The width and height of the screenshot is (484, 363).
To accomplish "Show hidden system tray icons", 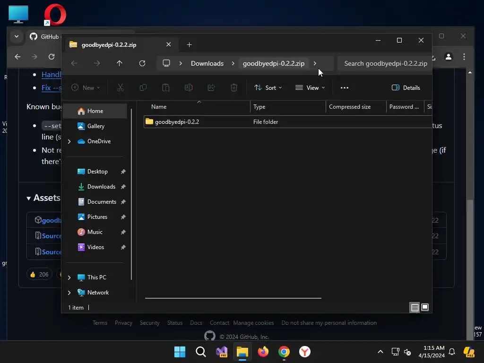I will pyautogui.click(x=380, y=352).
